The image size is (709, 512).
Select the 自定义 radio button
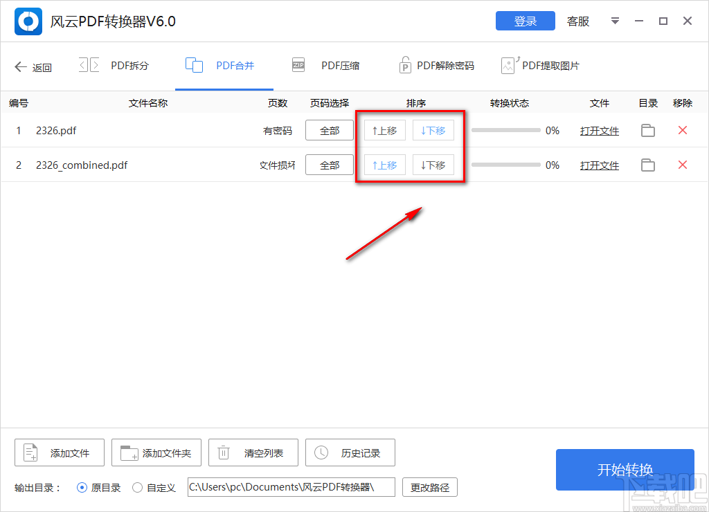[138, 488]
